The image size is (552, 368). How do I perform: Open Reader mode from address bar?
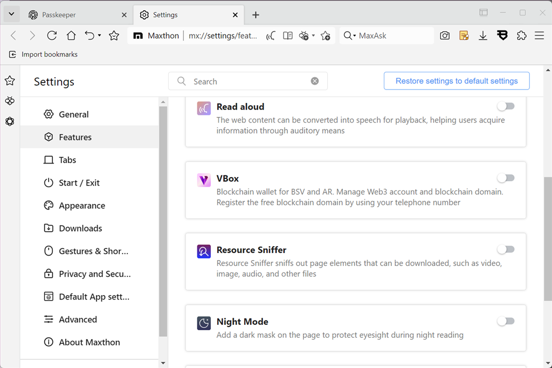tap(288, 36)
